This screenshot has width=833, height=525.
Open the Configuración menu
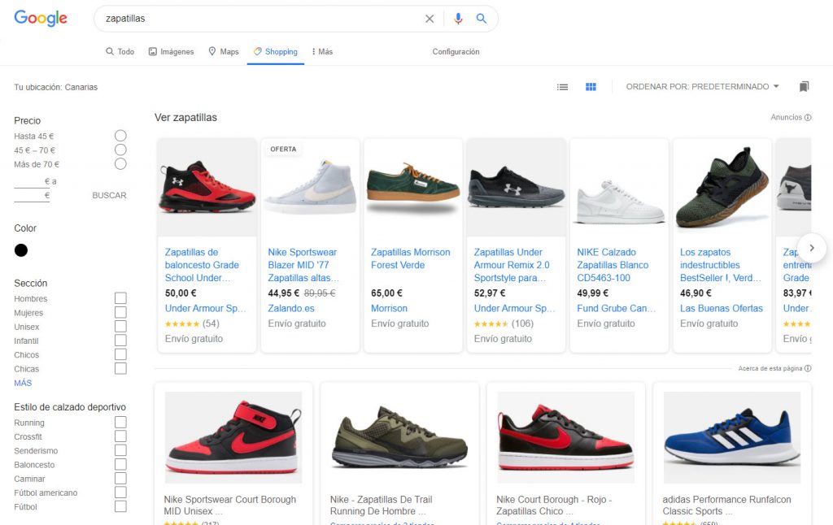(456, 51)
